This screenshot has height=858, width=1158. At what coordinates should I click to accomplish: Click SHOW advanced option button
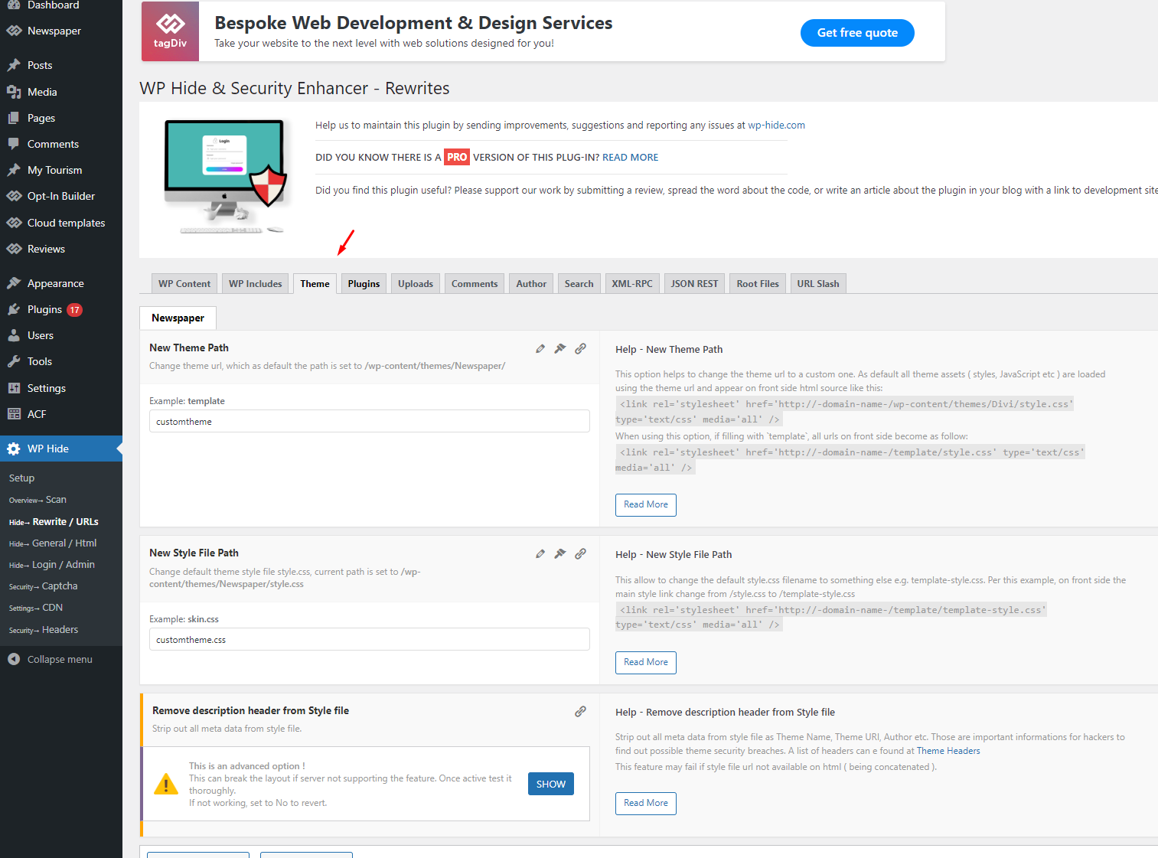[x=551, y=784]
